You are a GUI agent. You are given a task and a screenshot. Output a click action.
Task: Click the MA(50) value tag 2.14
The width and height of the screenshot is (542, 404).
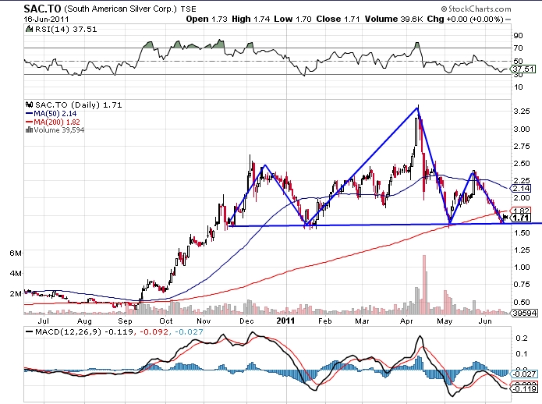[521, 189]
